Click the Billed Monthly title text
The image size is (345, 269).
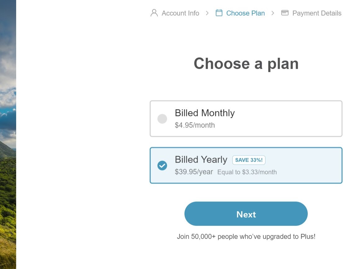coord(205,113)
